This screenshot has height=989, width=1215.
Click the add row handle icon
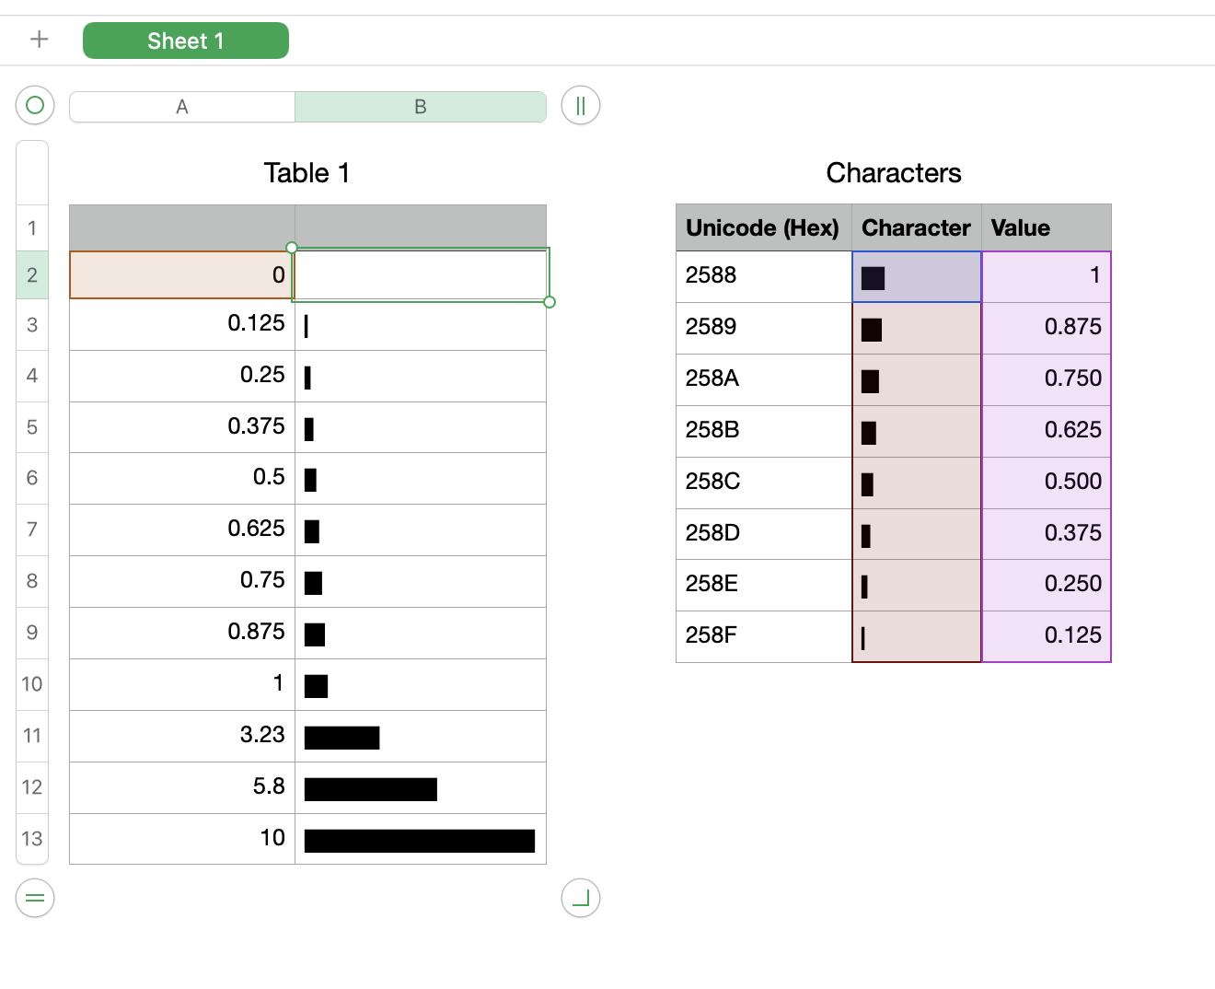point(35,898)
